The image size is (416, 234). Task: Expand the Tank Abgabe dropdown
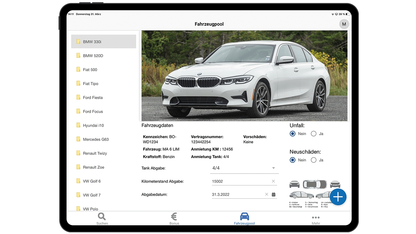(244, 168)
